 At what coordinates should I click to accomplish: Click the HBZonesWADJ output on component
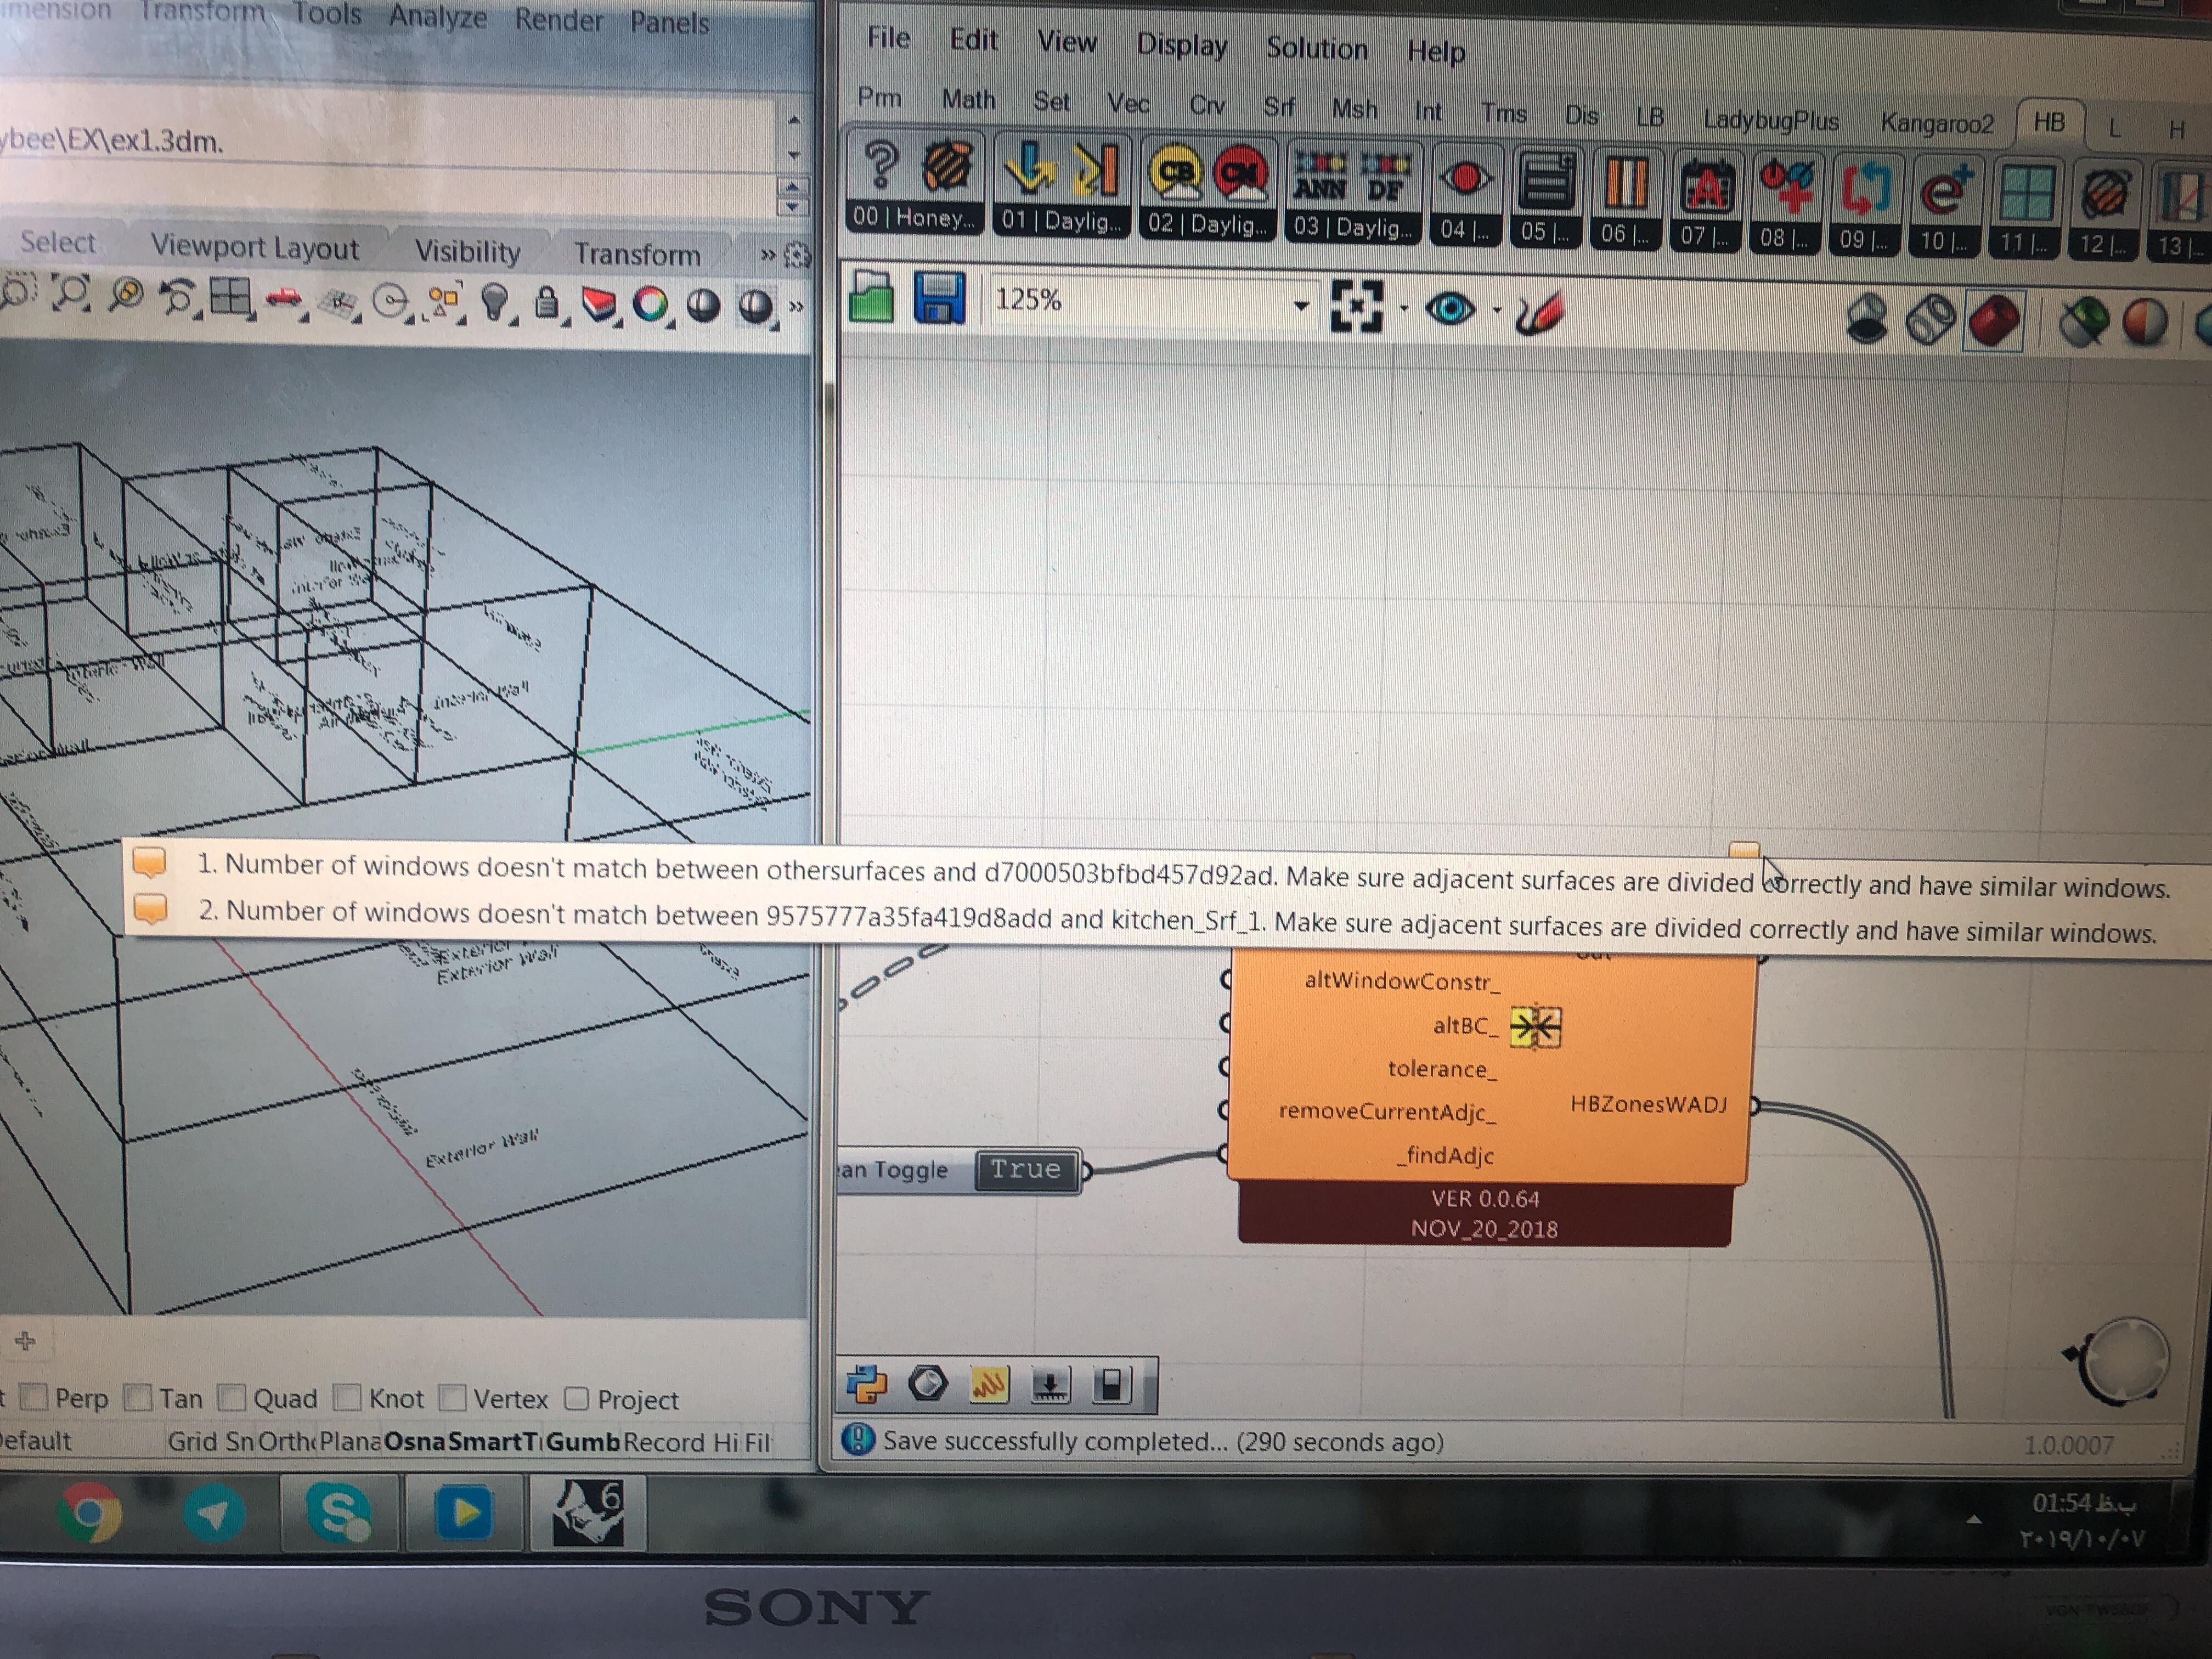[x=1649, y=1104]
